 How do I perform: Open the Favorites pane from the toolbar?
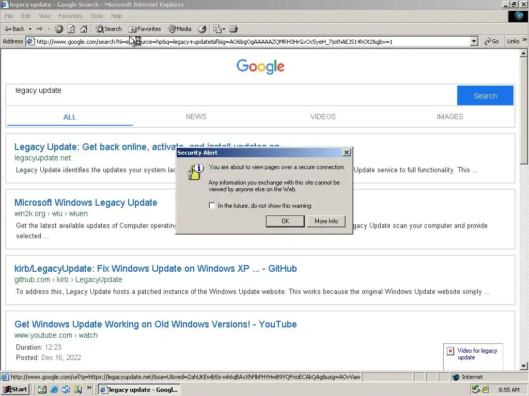coord(145,29)
